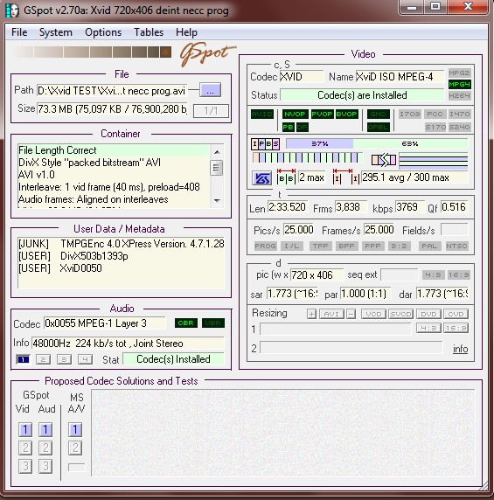Click the I470 colorimetry indicator
Viewport: 494px width, 500px height.
459,114
